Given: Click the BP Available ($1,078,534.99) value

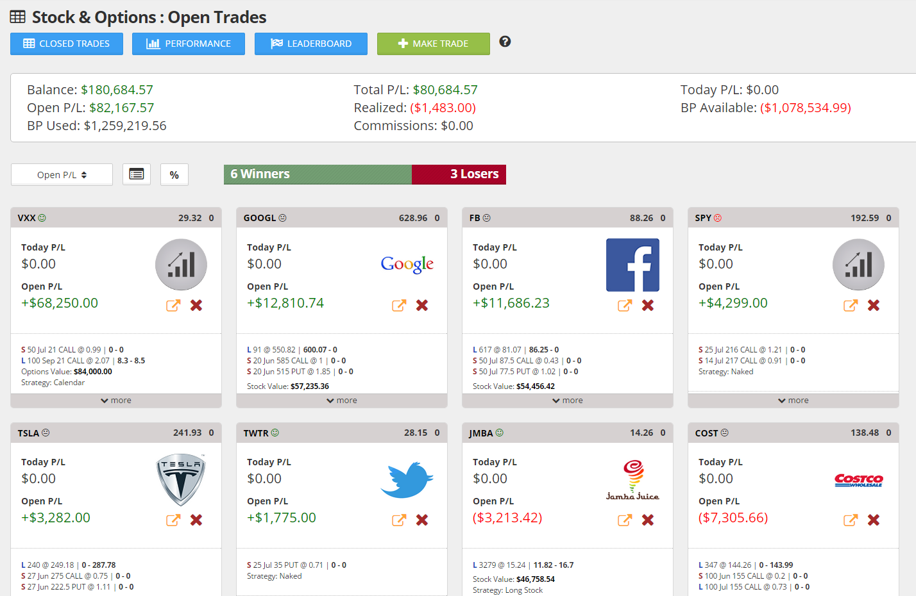Looking at the screenshot, I should 806,108.
